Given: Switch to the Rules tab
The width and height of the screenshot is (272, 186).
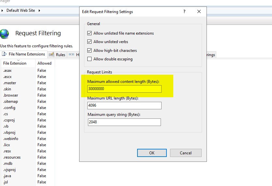Looking at the screenshot, I should pos(60,55).
